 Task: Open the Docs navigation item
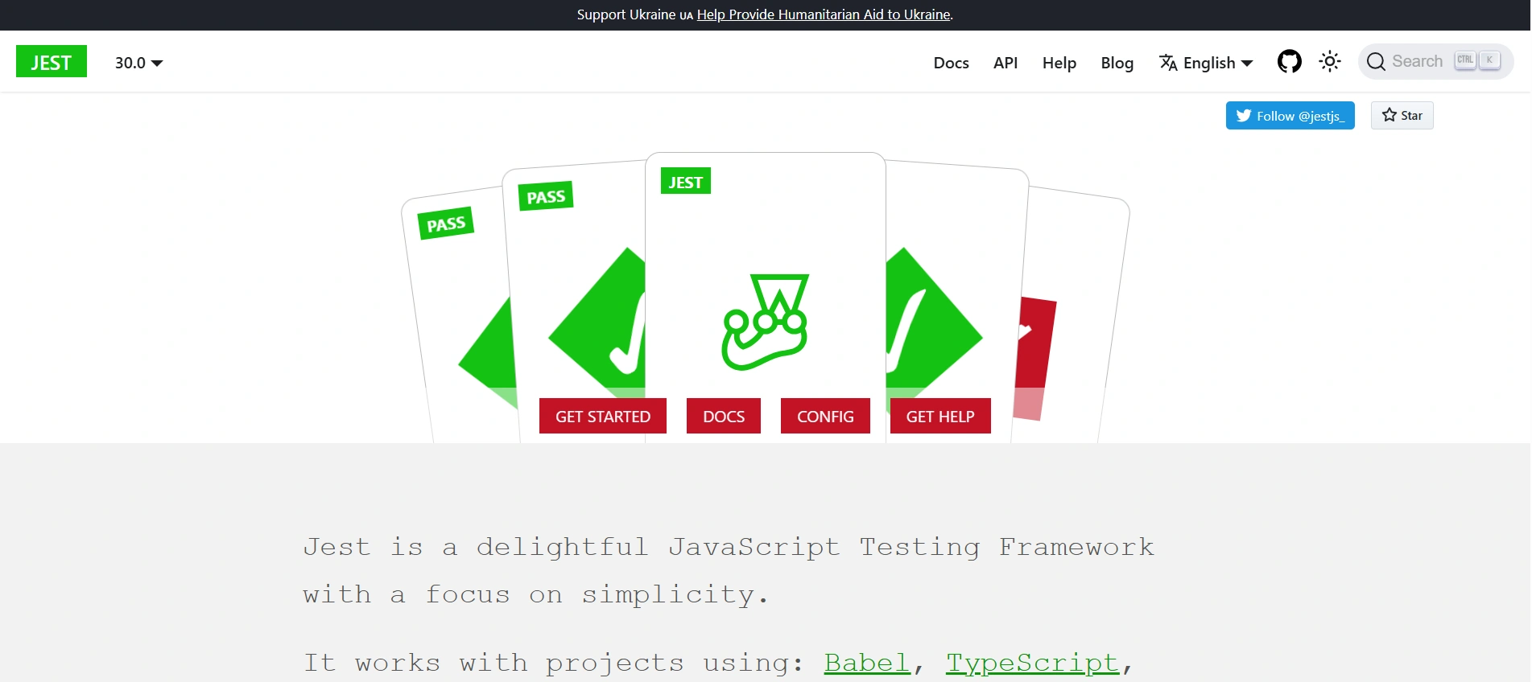coord(951,63)
